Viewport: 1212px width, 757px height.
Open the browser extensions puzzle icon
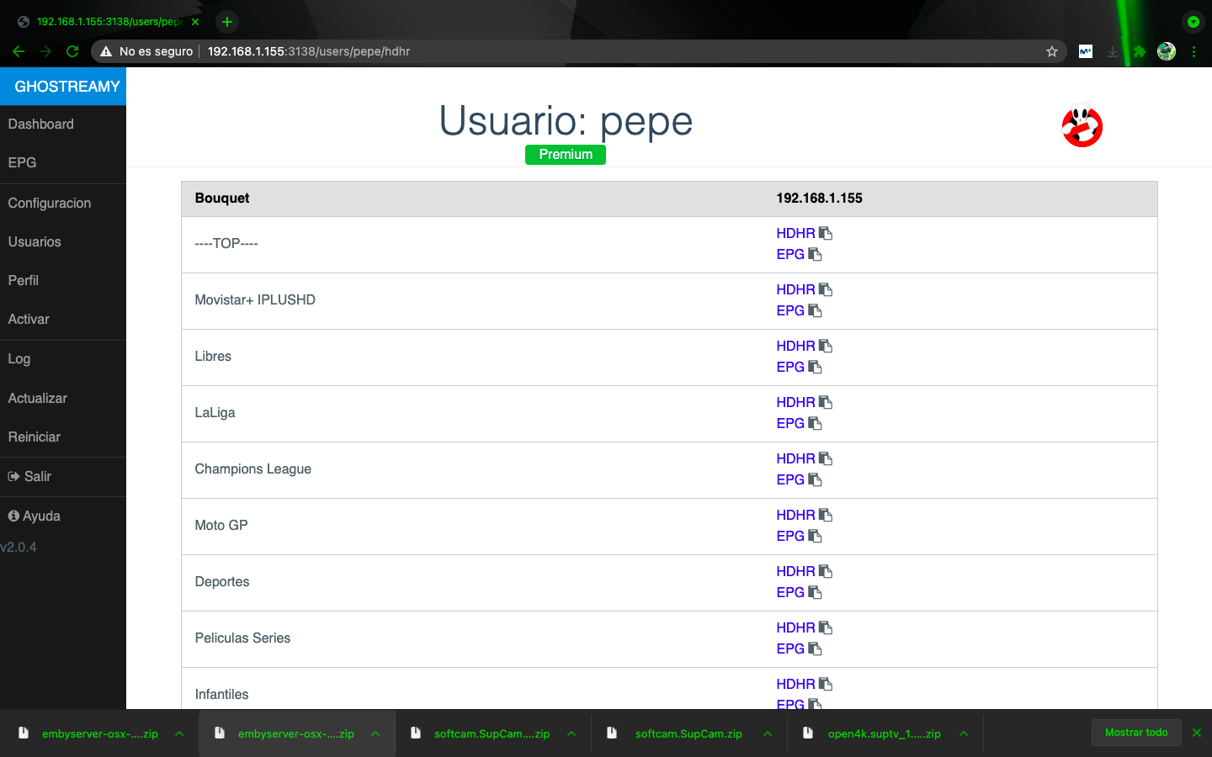[x=1139, y=51]
